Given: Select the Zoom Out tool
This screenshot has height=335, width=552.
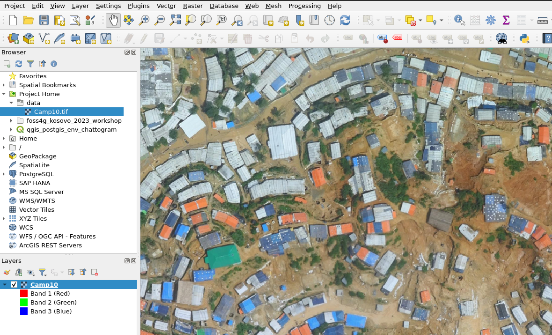Looking at the screenshot, I should (160, 20).
